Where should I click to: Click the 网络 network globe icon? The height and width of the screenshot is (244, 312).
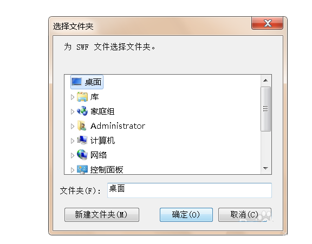coord(82,155)
